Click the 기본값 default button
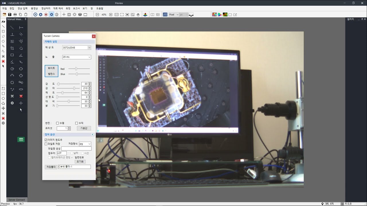 coord(84,128)
